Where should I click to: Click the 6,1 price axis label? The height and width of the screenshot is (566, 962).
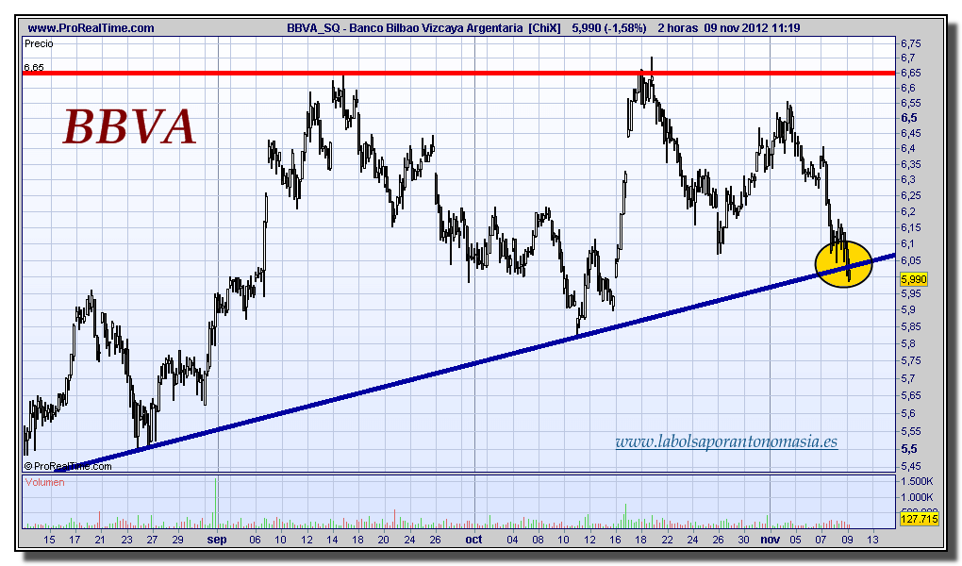point(908,243)
